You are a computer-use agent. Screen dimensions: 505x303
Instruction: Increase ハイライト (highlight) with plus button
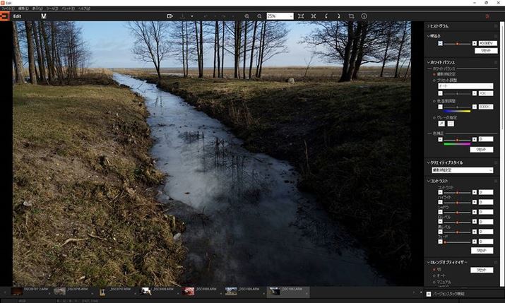(x=475, y=202)
